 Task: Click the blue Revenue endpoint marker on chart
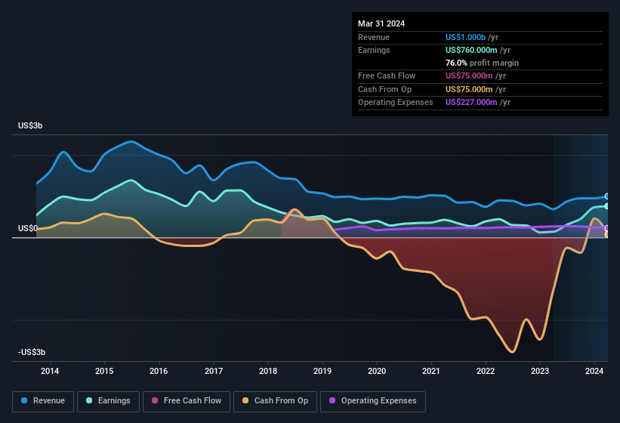coord(607,196)
